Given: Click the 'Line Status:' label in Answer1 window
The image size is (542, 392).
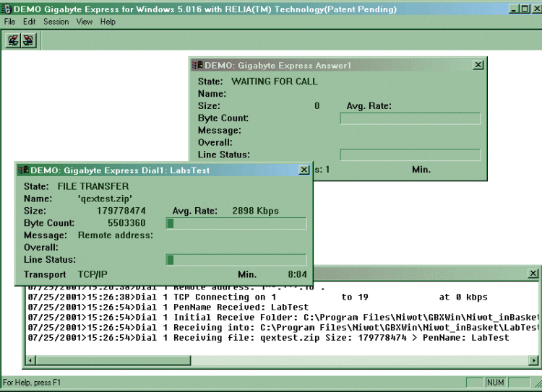Looking at the screenshot, I should click(x=223, y=154).
